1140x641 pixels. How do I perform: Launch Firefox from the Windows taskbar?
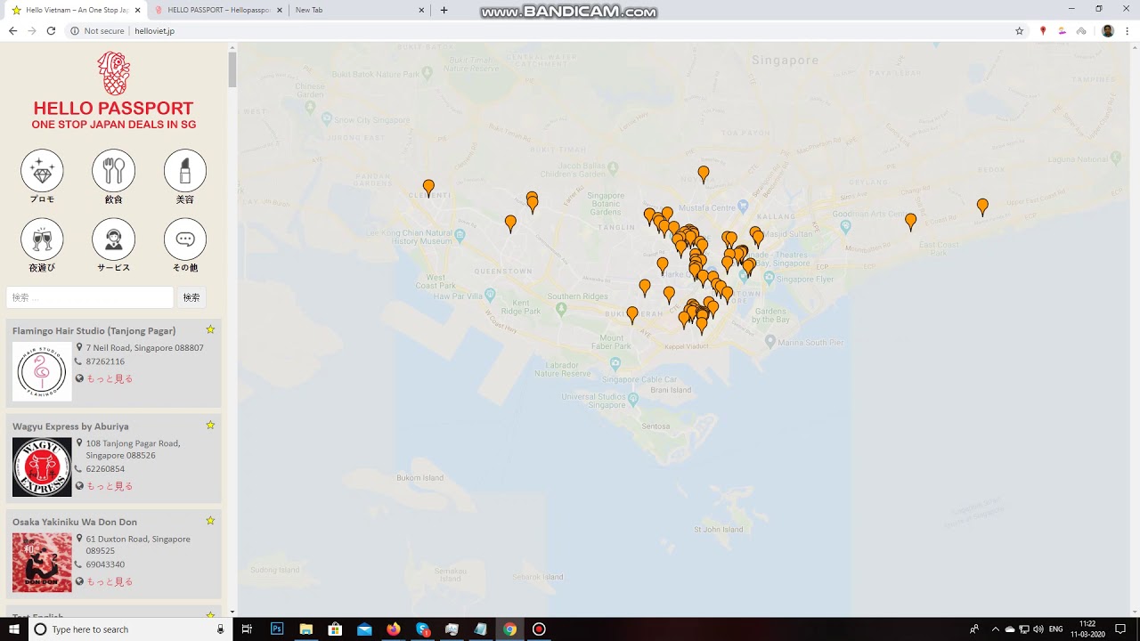(x=393, y=629)
